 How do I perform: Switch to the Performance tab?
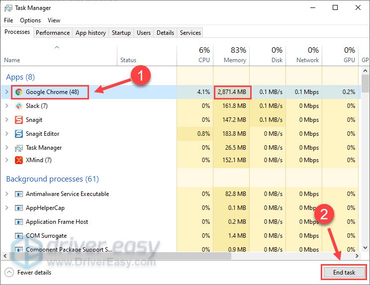click(53, 33)
